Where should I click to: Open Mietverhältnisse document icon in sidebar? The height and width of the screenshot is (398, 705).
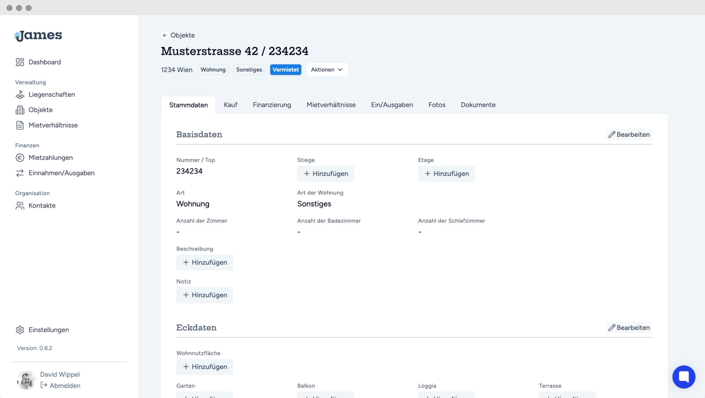pyautogui.click(x=20, y=125)
